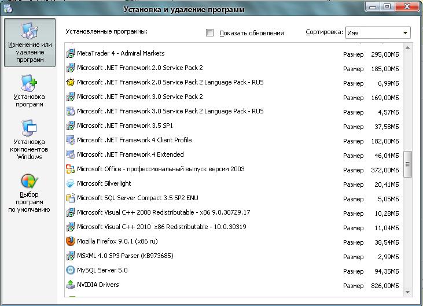This screenshot has width=423, height=306.
Task: Click the window title bar icon
Action: pyautogui.click(x=8, y=9)
